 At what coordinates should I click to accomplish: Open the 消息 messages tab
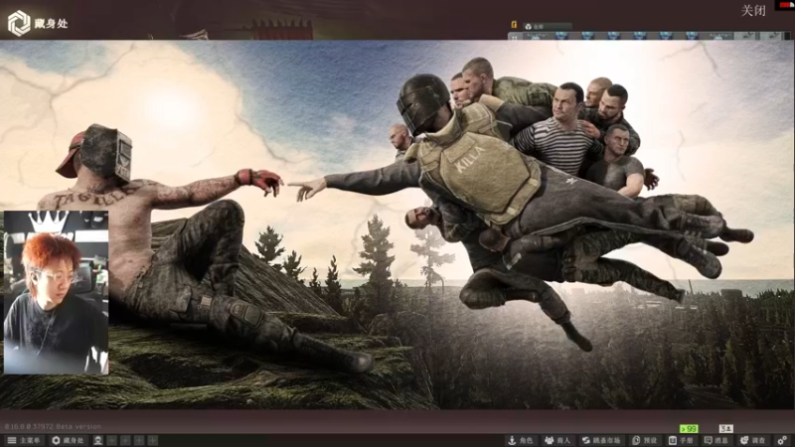tap(717, 440)
